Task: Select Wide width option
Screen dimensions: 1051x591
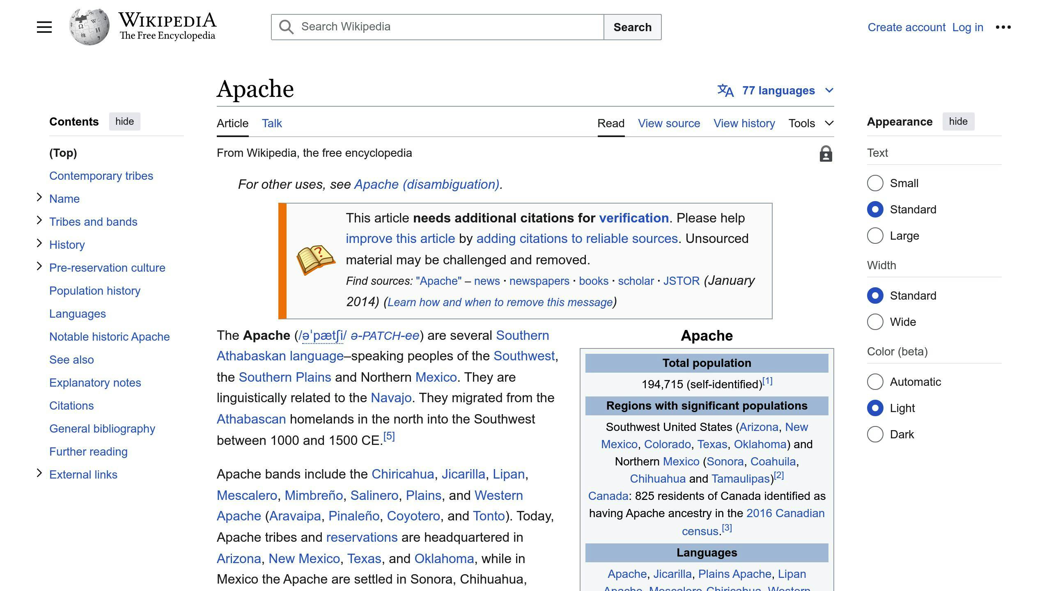Action: pyautogui.click(x=875, y=322)
